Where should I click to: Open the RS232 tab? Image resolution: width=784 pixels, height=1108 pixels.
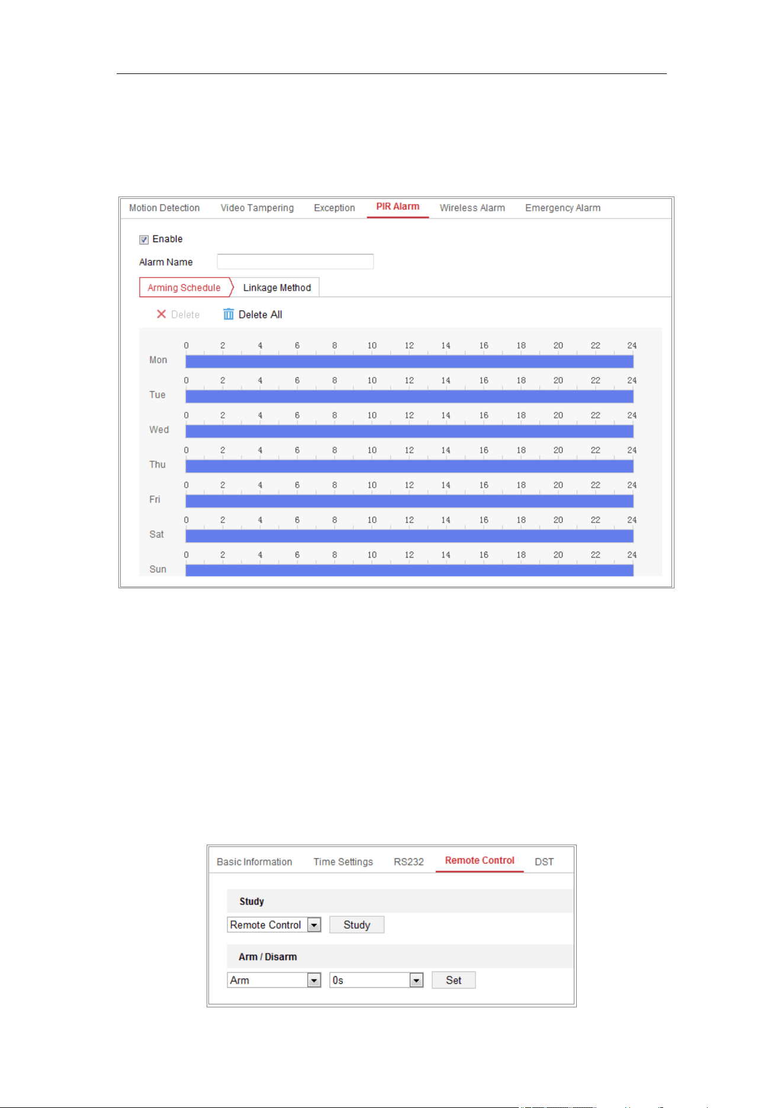[x=409, y=862]
